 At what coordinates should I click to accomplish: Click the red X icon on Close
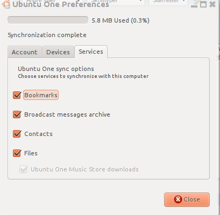(178, 199)
